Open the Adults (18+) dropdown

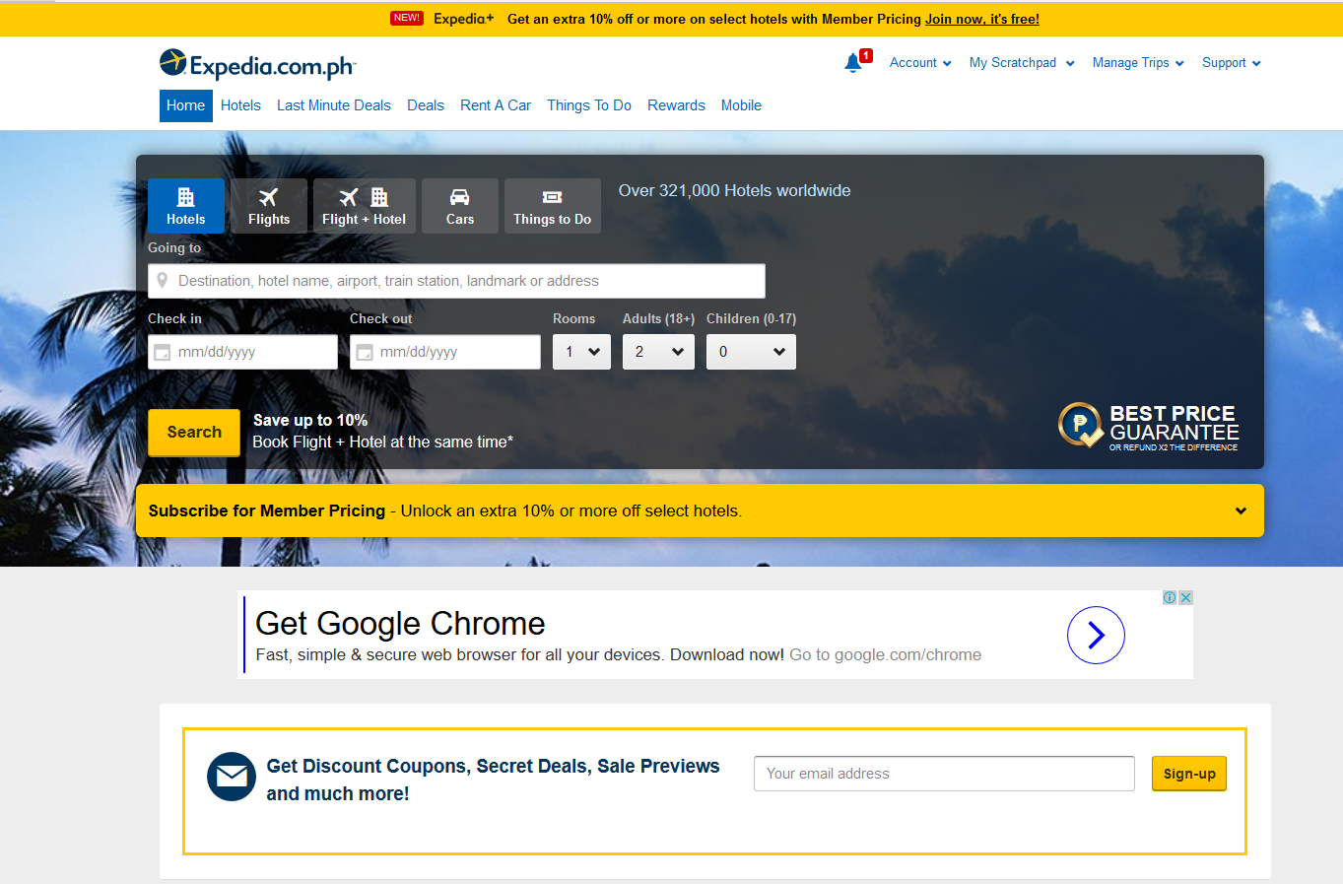click(x=658, y=352)
